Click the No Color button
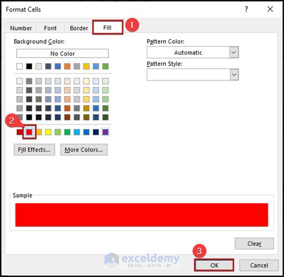Screen dimensions: 284x277 pos(62,53)
